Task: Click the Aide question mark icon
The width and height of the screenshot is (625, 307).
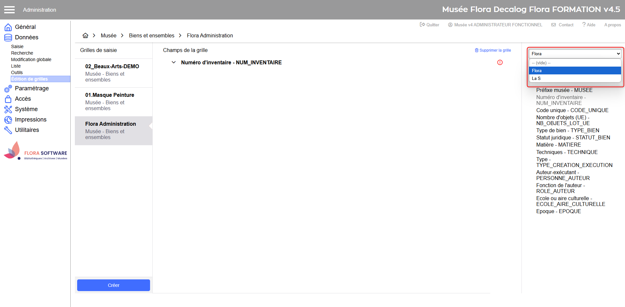Action: click(584, 24)
